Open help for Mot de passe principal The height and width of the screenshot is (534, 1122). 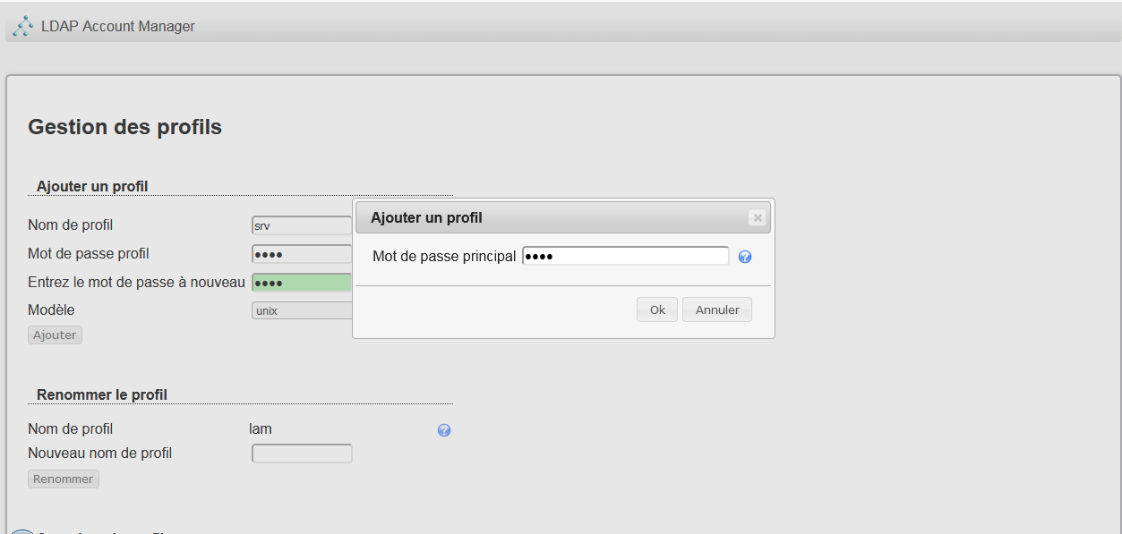point(745,258)
